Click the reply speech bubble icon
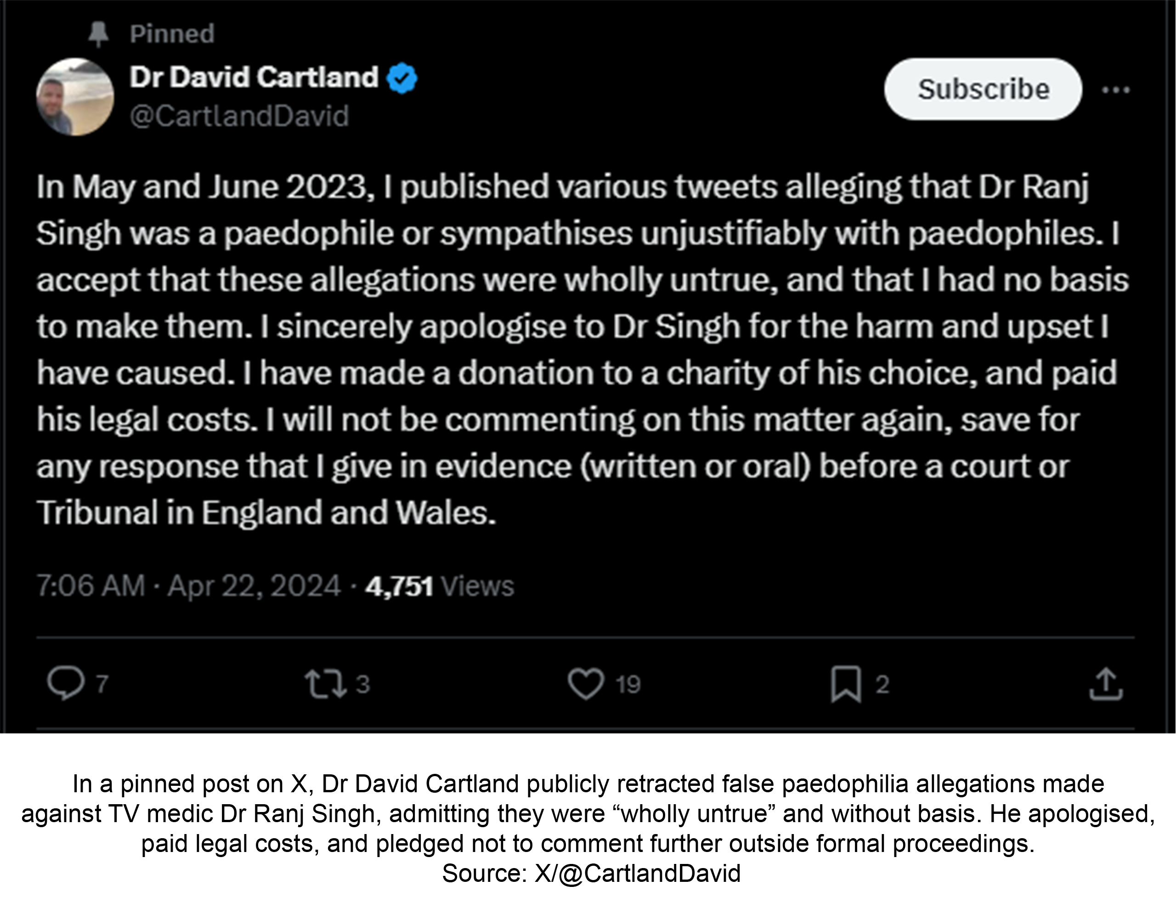This screenshot has width=1176, height=903. pyautogui.click(x=68, y=682)
